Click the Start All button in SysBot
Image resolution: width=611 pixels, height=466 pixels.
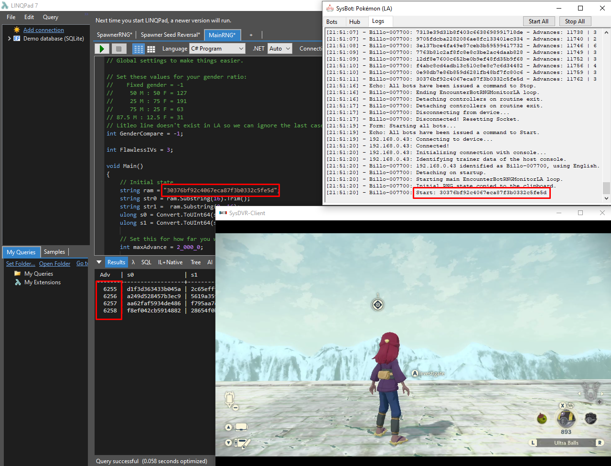pos(539,21)
